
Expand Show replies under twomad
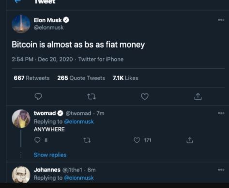click(x=50, y=155)
